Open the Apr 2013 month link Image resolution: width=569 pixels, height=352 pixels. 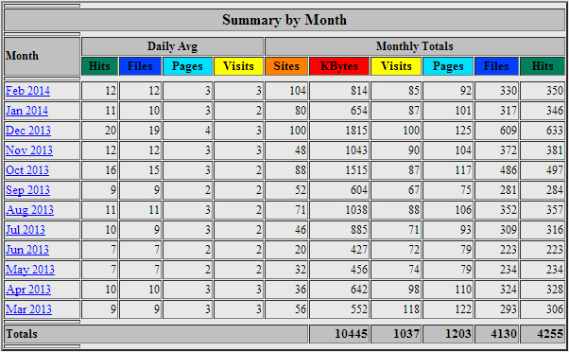point(28,290)
